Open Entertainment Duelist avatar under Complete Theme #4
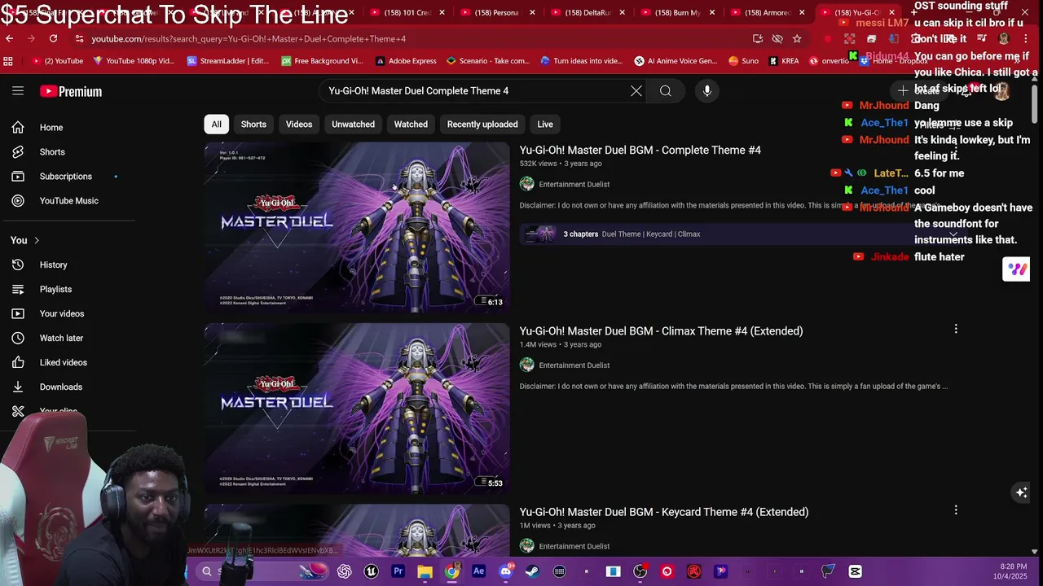 click(x=527, y=184)
